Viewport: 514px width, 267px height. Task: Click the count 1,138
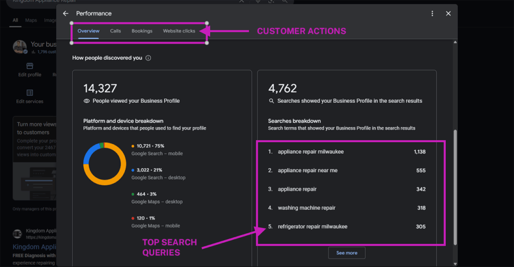420,152
